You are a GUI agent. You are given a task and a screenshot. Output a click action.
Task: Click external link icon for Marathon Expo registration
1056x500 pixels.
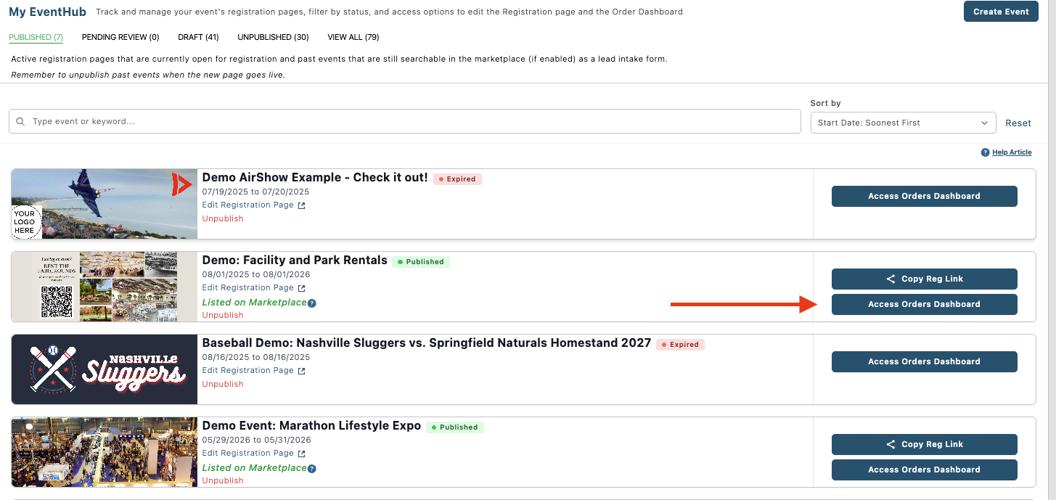click(x=302, y=454)
